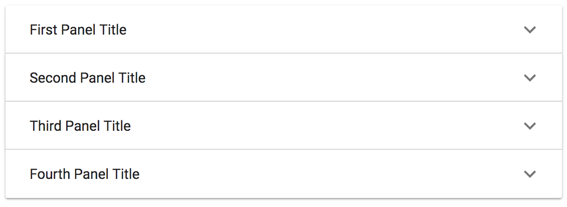Open the Third Panel accordion row

click(283, 126)
